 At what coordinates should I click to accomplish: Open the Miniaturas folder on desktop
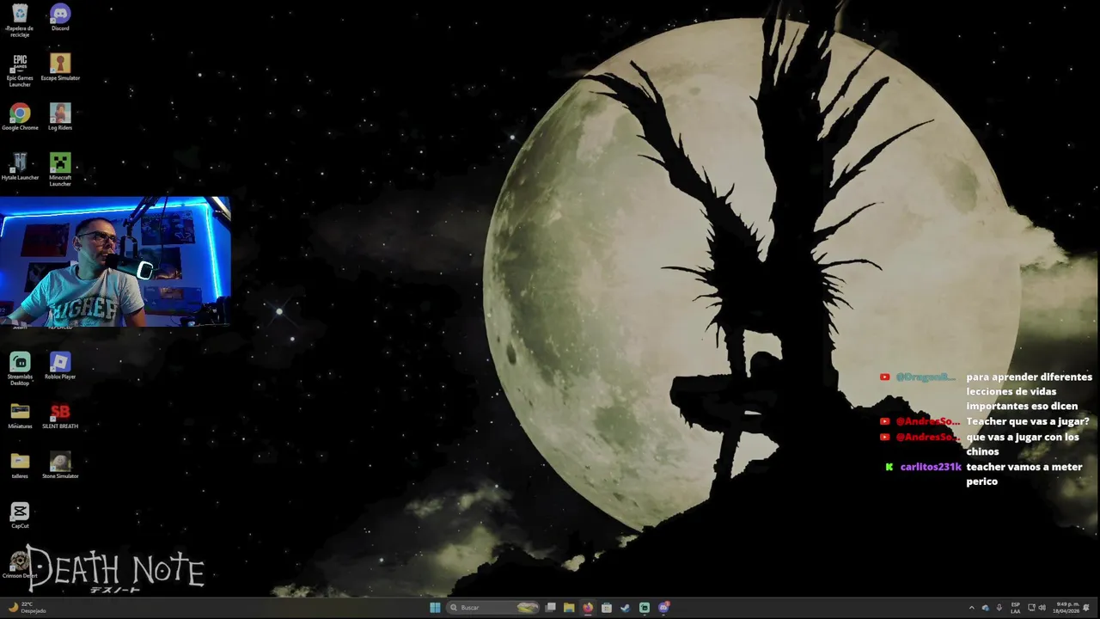pos(20,415)
